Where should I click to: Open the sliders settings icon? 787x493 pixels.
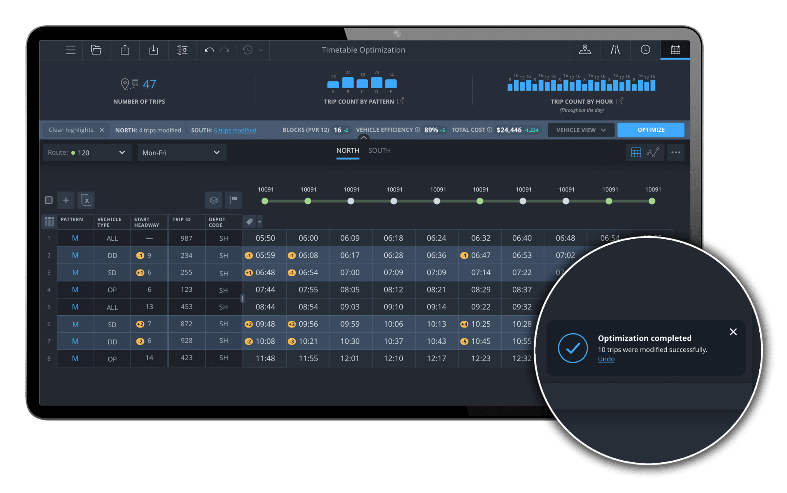click(x=182, y=50)
